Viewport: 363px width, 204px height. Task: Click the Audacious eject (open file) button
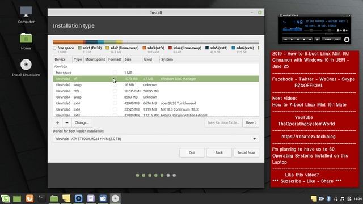(x=317, y=39)
